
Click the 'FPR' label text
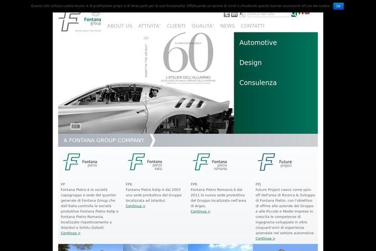pos(194,184)
